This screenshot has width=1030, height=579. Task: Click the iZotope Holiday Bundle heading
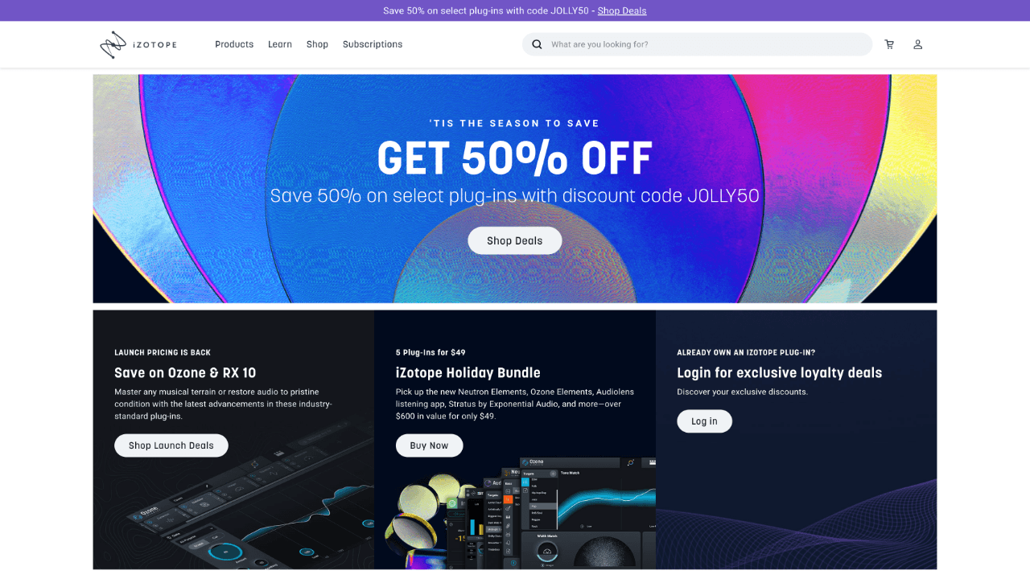tap(468, 373)
